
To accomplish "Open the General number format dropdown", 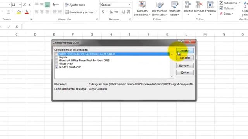I will click(x=129, y=5).
